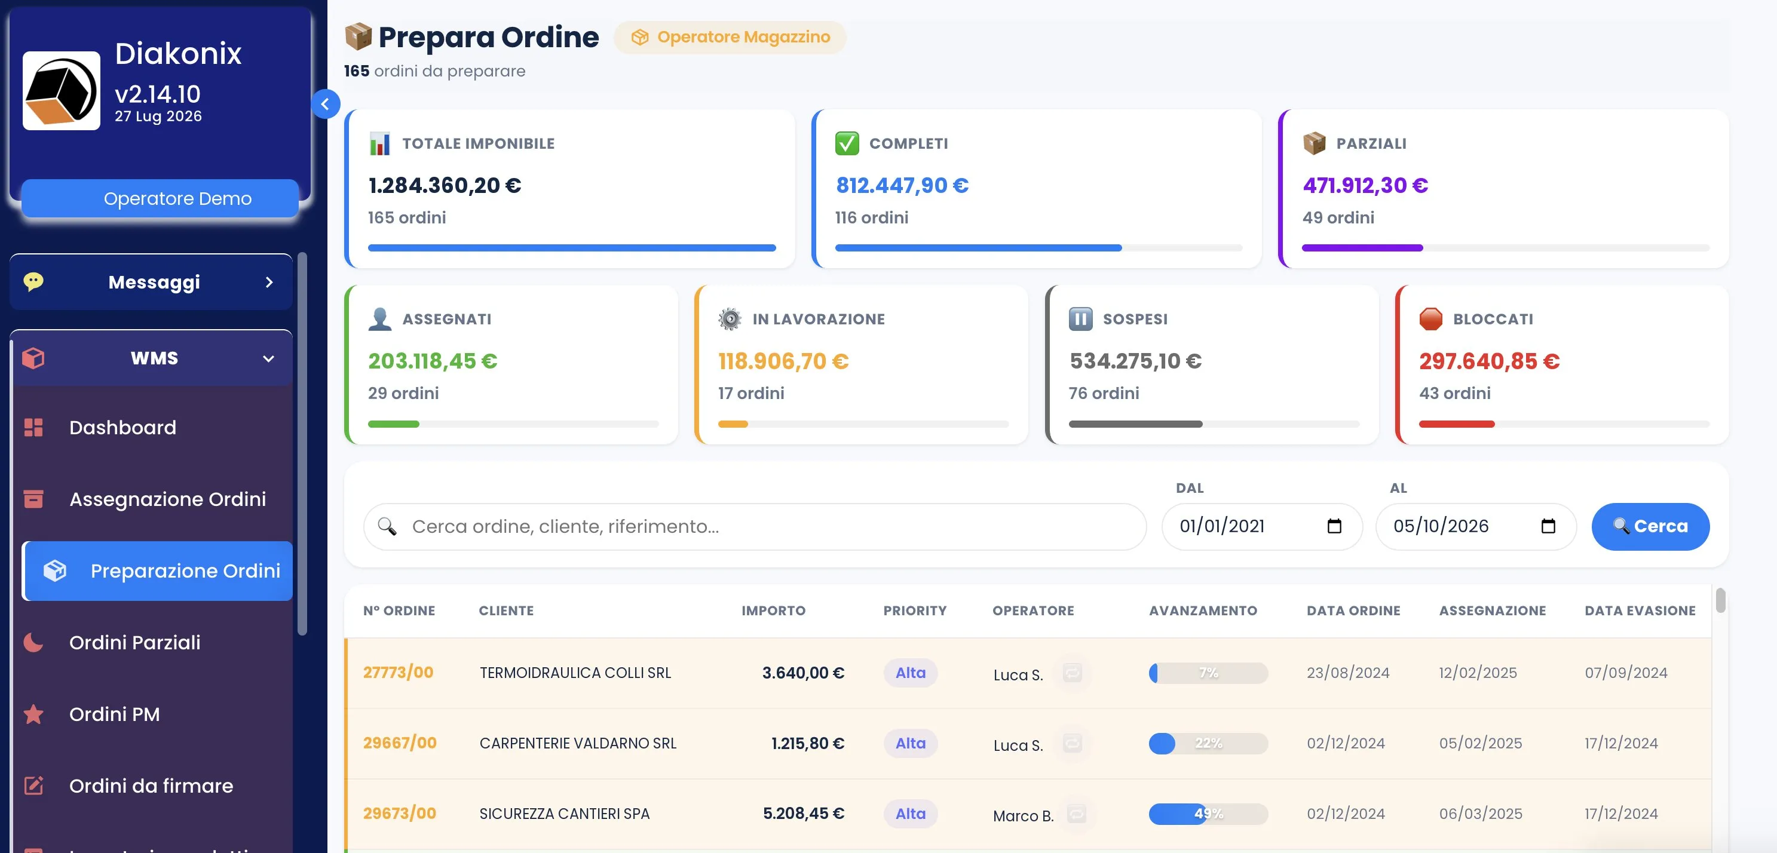Open order 29667/00
The height and width of the screenshot is (853, 1777).
pyautogui.click(x=399, y=742)
